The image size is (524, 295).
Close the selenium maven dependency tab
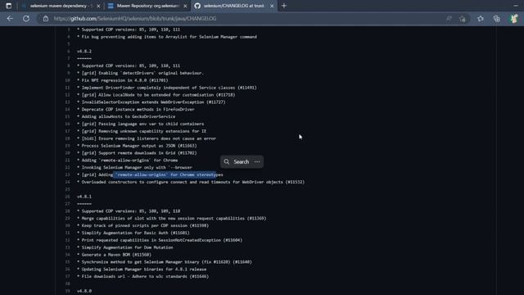[x=98, y=6]
